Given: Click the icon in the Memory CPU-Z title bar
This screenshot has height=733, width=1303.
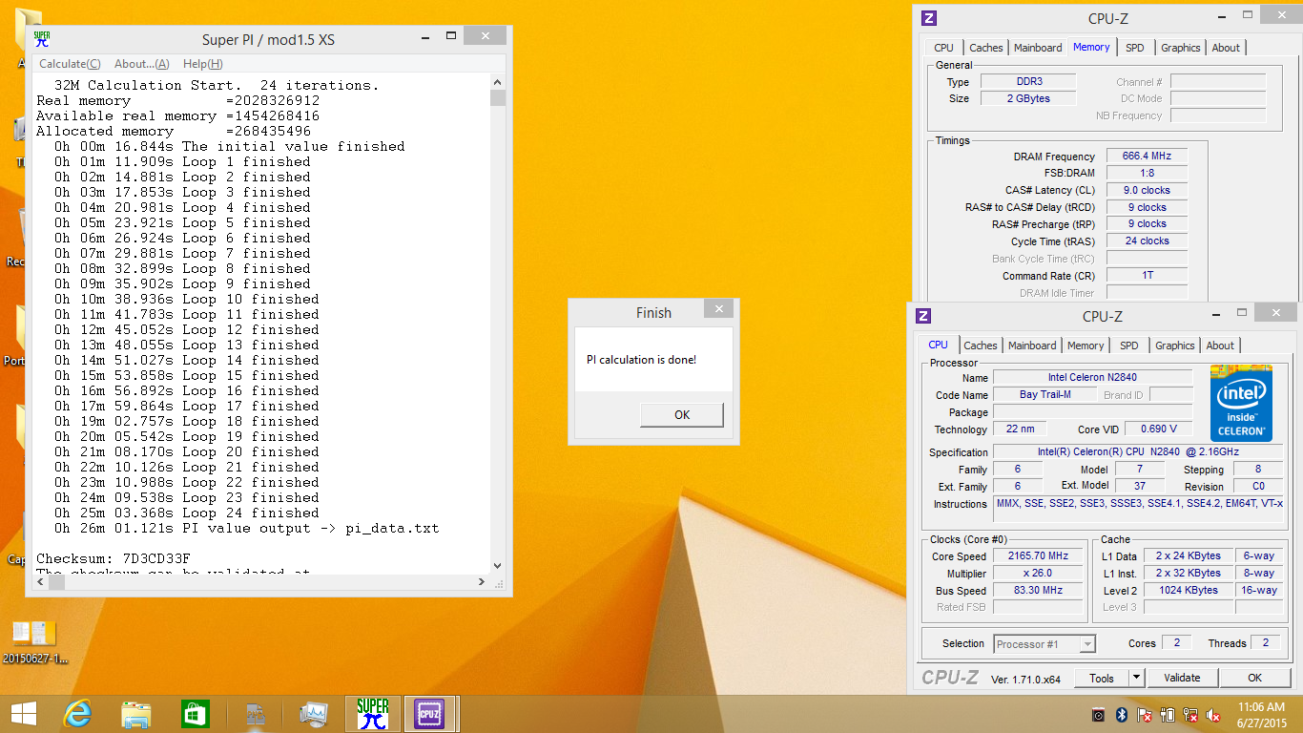Looking at the screenshot, I should [x=929, y=18].
